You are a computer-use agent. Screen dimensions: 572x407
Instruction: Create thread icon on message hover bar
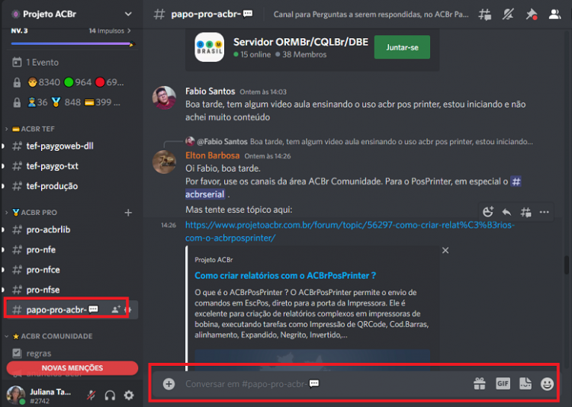(x=525, y=212)
